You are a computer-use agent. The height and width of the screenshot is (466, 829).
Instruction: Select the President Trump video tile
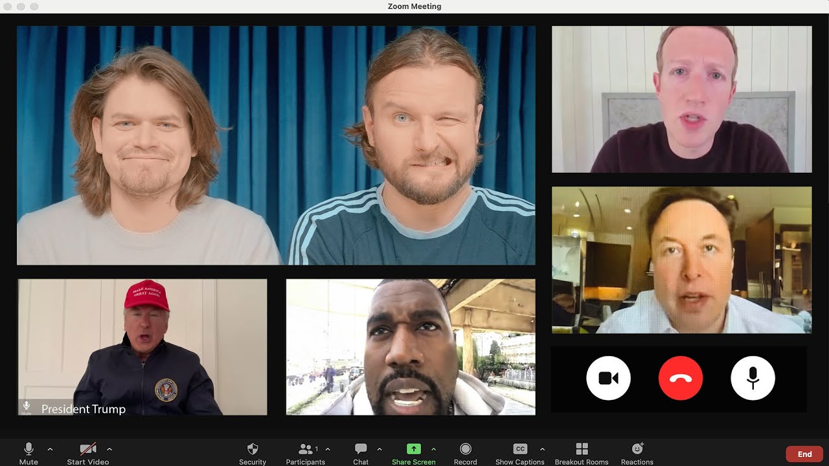pos(142,347)
